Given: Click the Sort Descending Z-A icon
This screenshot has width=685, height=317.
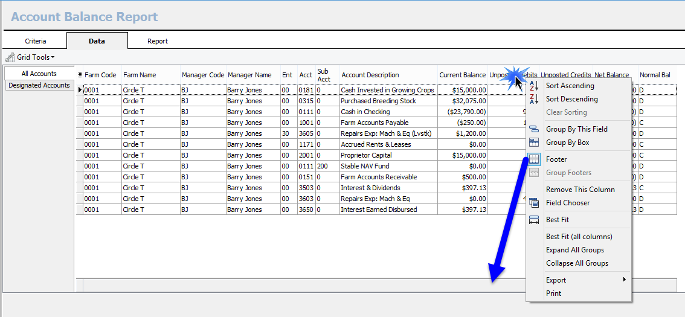Looking at the screenshot, I should click(x=534, y=99).
